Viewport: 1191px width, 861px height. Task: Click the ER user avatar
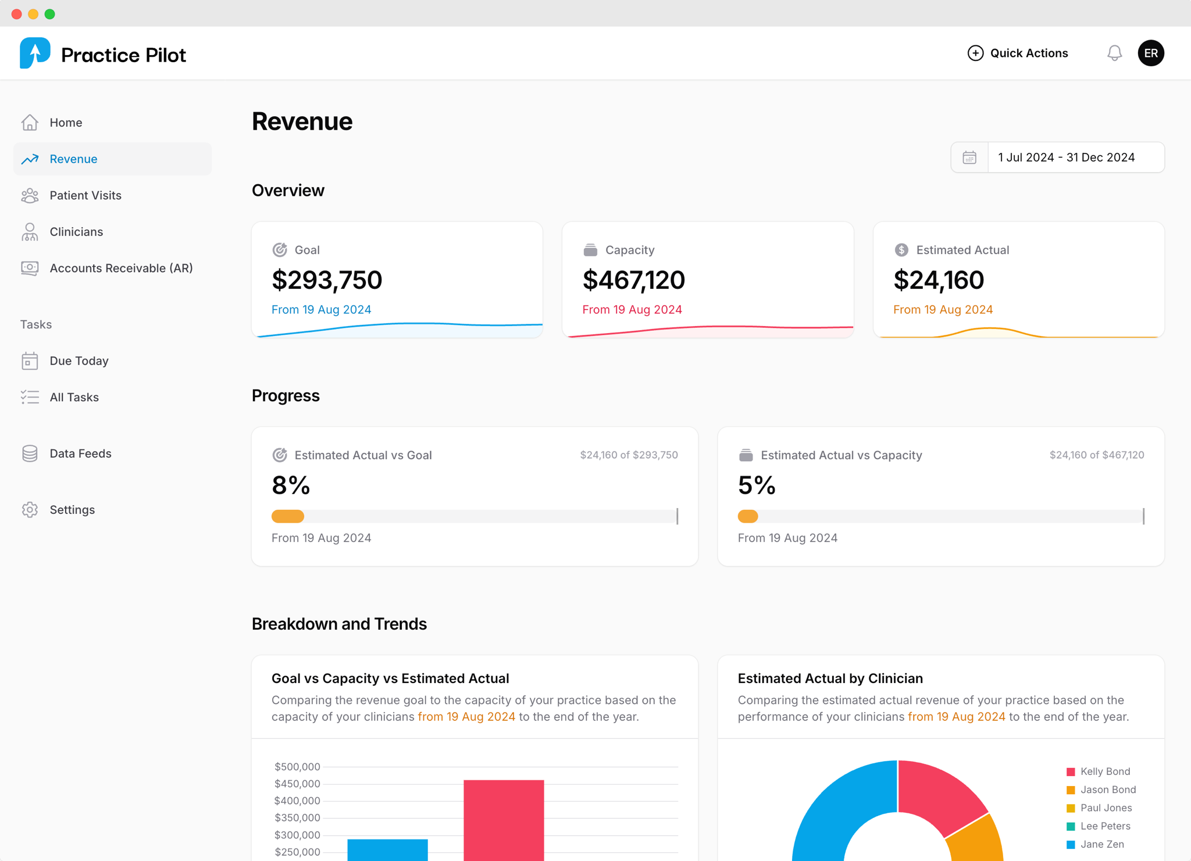click(x=1150, y=53)
